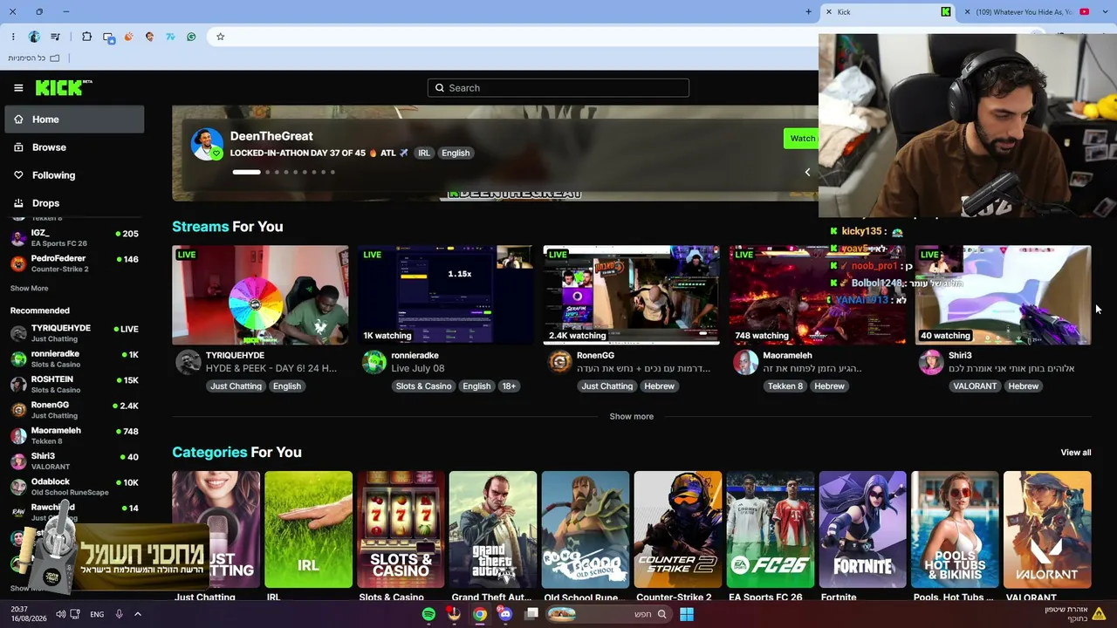Select the 18+ tag under ronnieradke

[x=509, y=386]
